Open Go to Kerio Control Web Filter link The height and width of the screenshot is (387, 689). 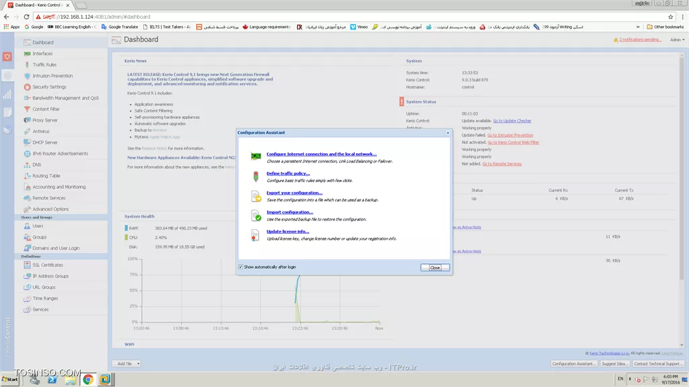coord(513,142)
